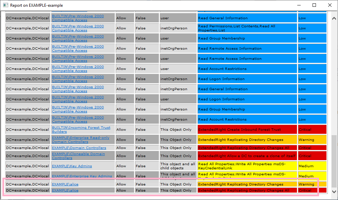Select Critical severity cell in Cloneable Domain Controllers row
This screenshot has width=338, height=200.
tap(312, 156)
